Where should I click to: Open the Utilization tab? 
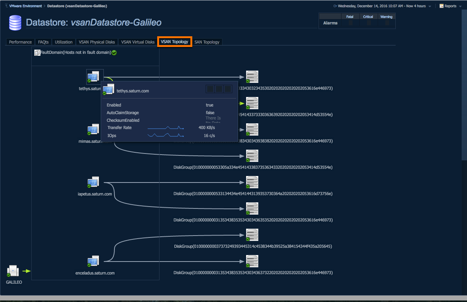pyautogui.click(x=64, y=42)
